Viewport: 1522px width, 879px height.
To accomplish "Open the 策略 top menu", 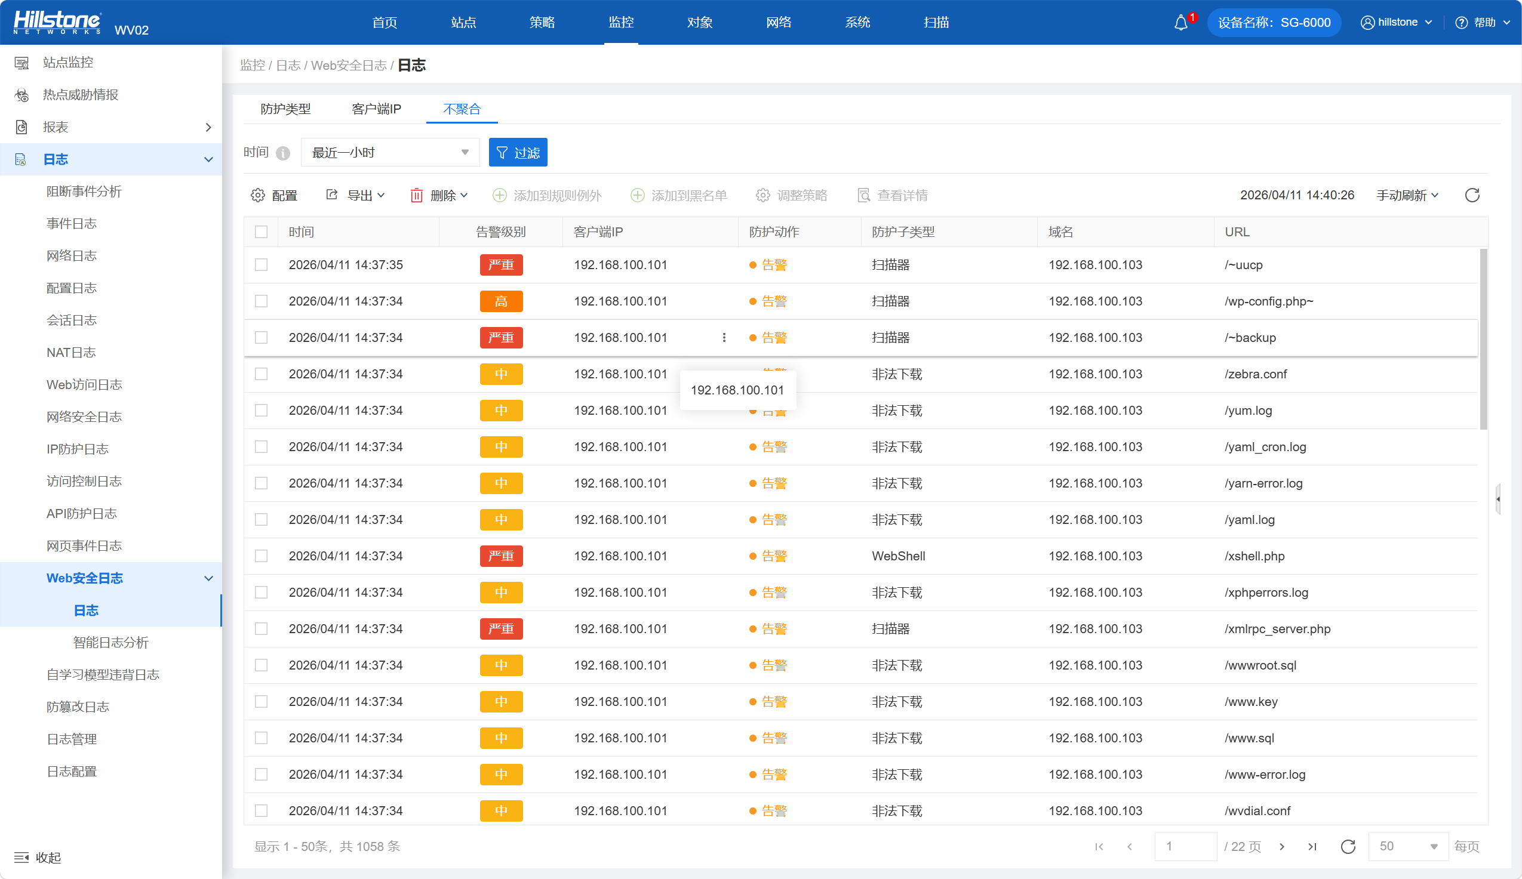I will [x=542, y=23].
